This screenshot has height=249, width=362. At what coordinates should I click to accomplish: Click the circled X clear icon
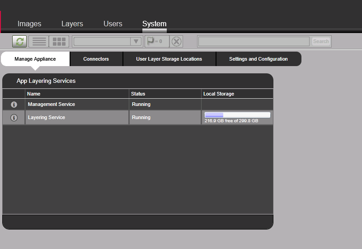point(176,42)
